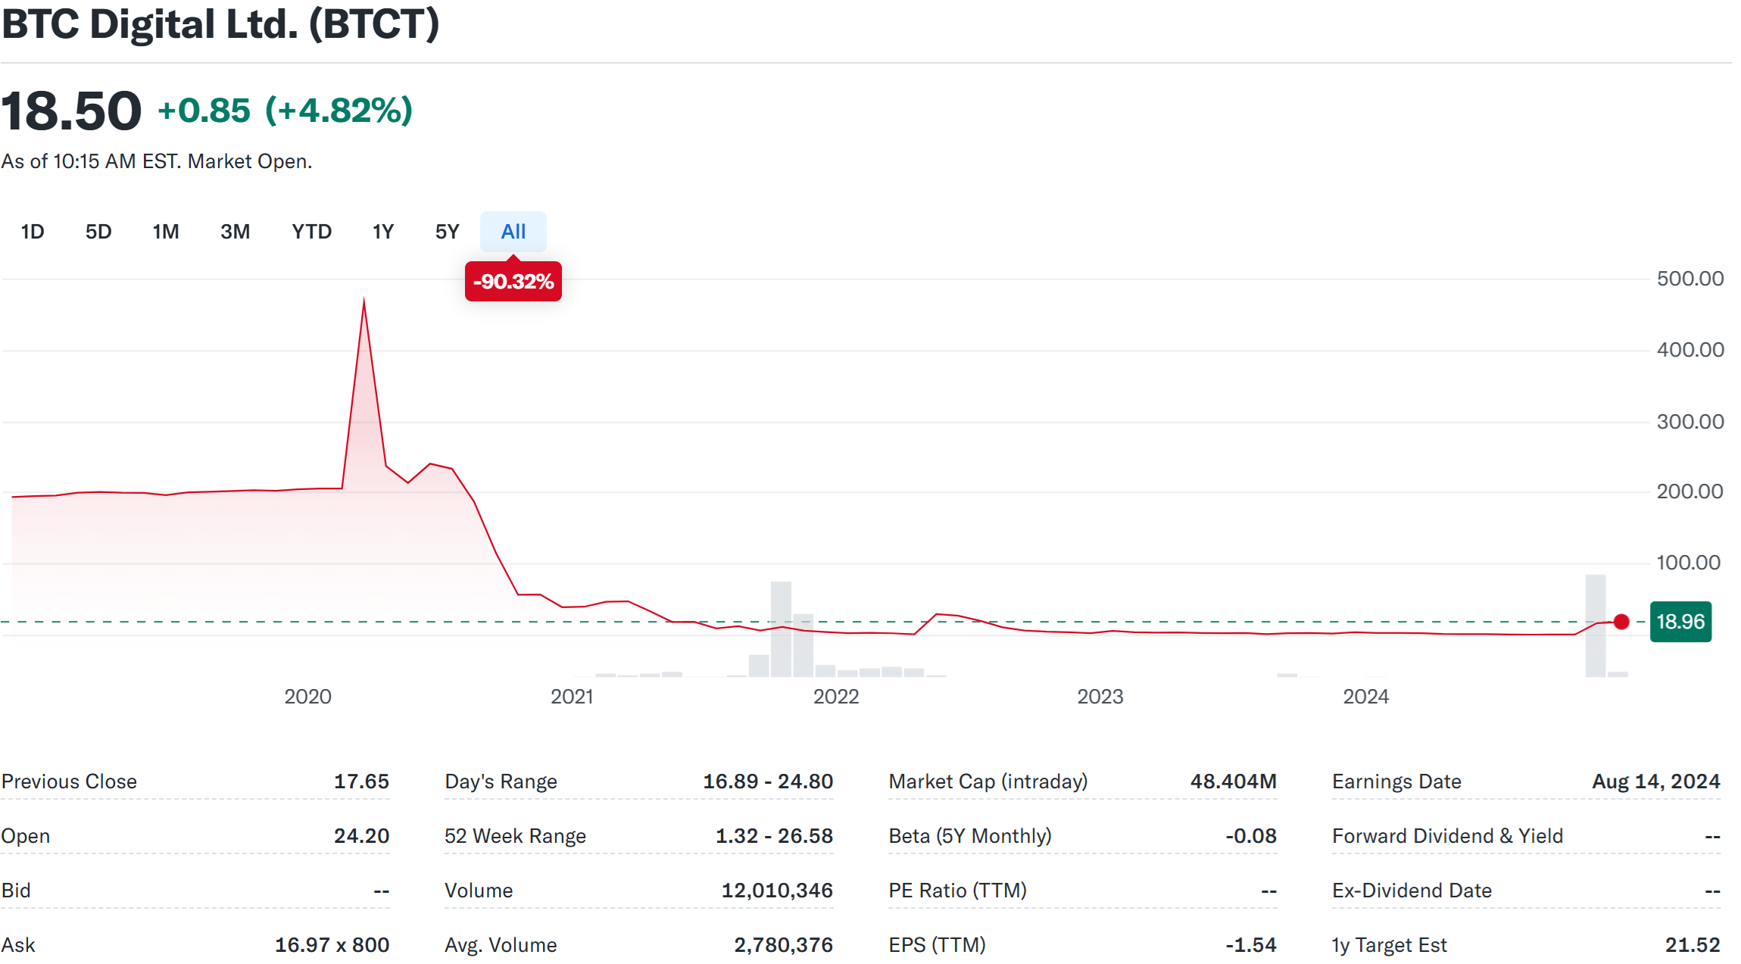Select the 5D time range tab
This screenshot has width=1741, height=964.
click(98, 232)
